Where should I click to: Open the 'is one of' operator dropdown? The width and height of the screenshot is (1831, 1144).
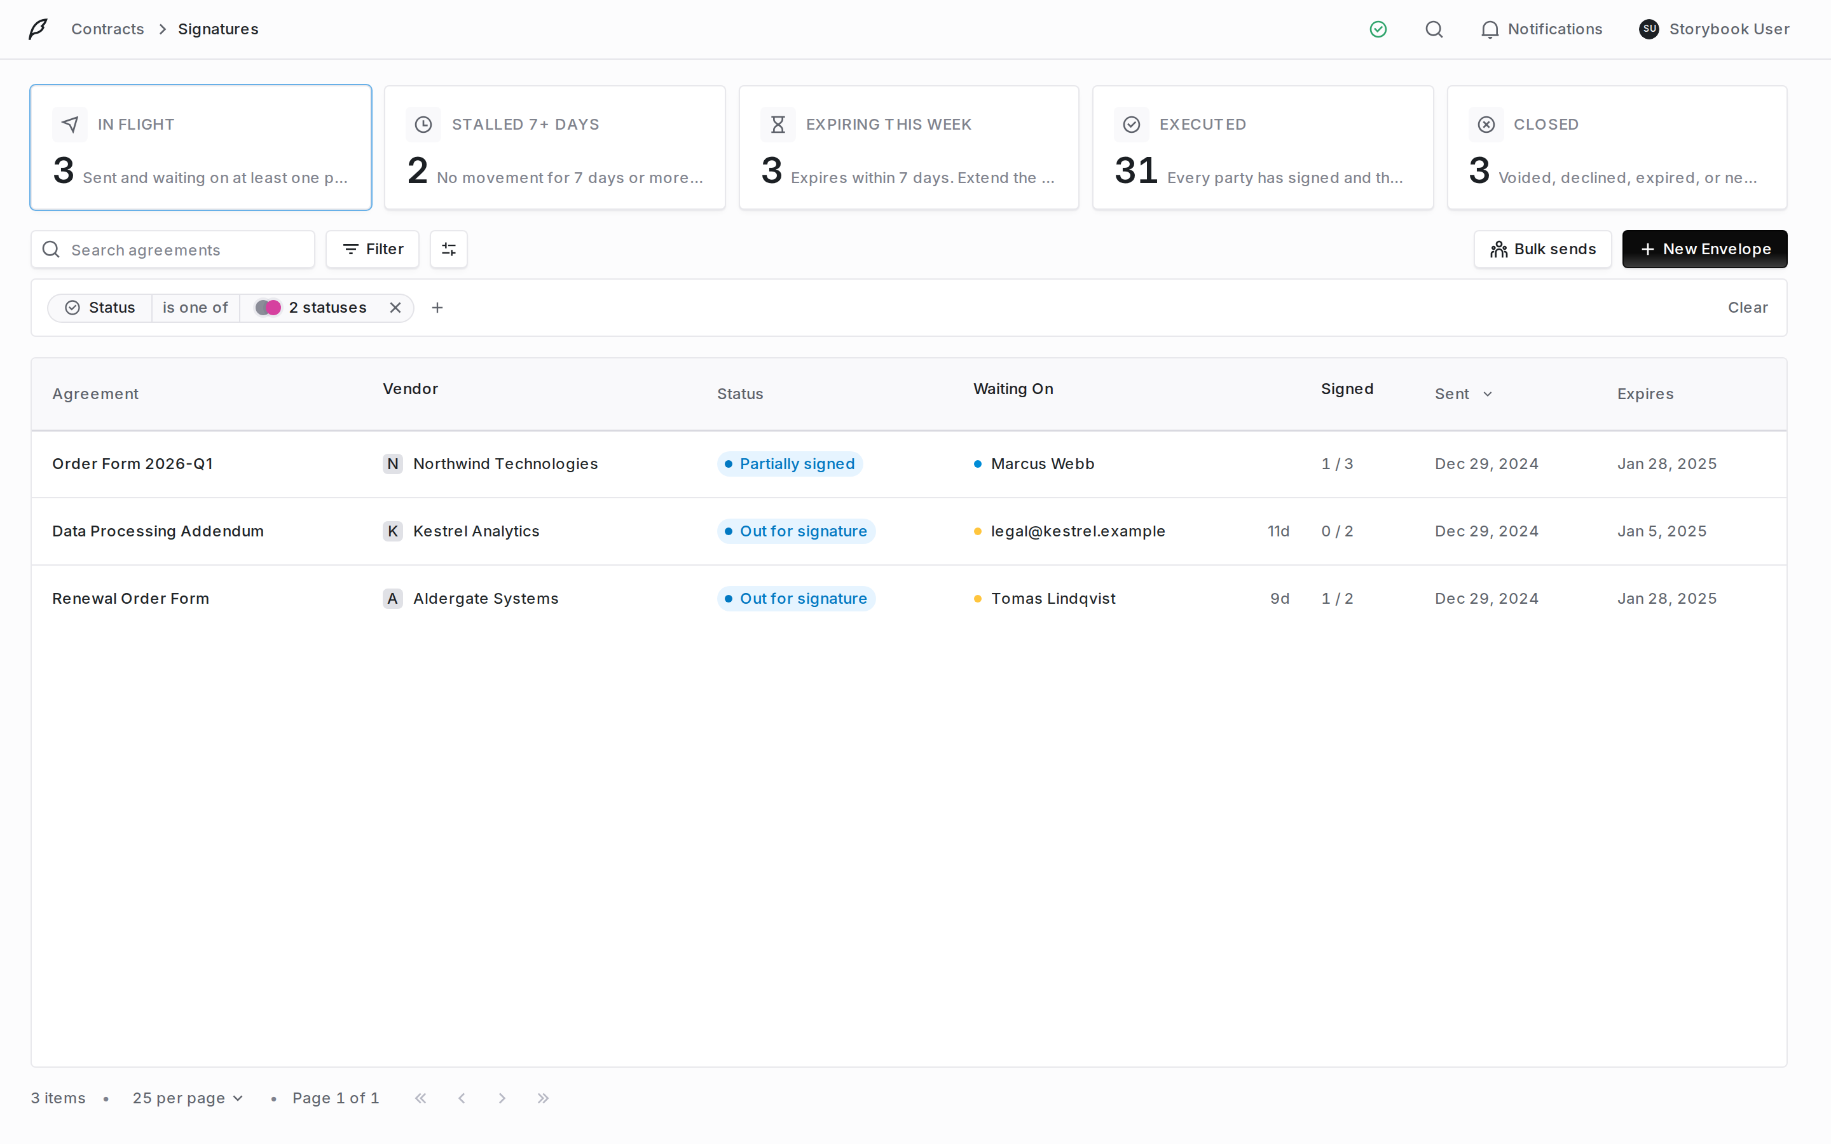point(195,307)
